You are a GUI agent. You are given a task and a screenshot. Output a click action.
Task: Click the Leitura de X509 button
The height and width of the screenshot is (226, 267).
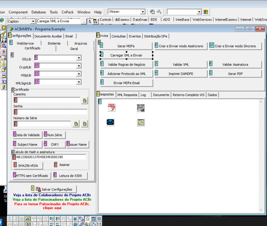70,175
